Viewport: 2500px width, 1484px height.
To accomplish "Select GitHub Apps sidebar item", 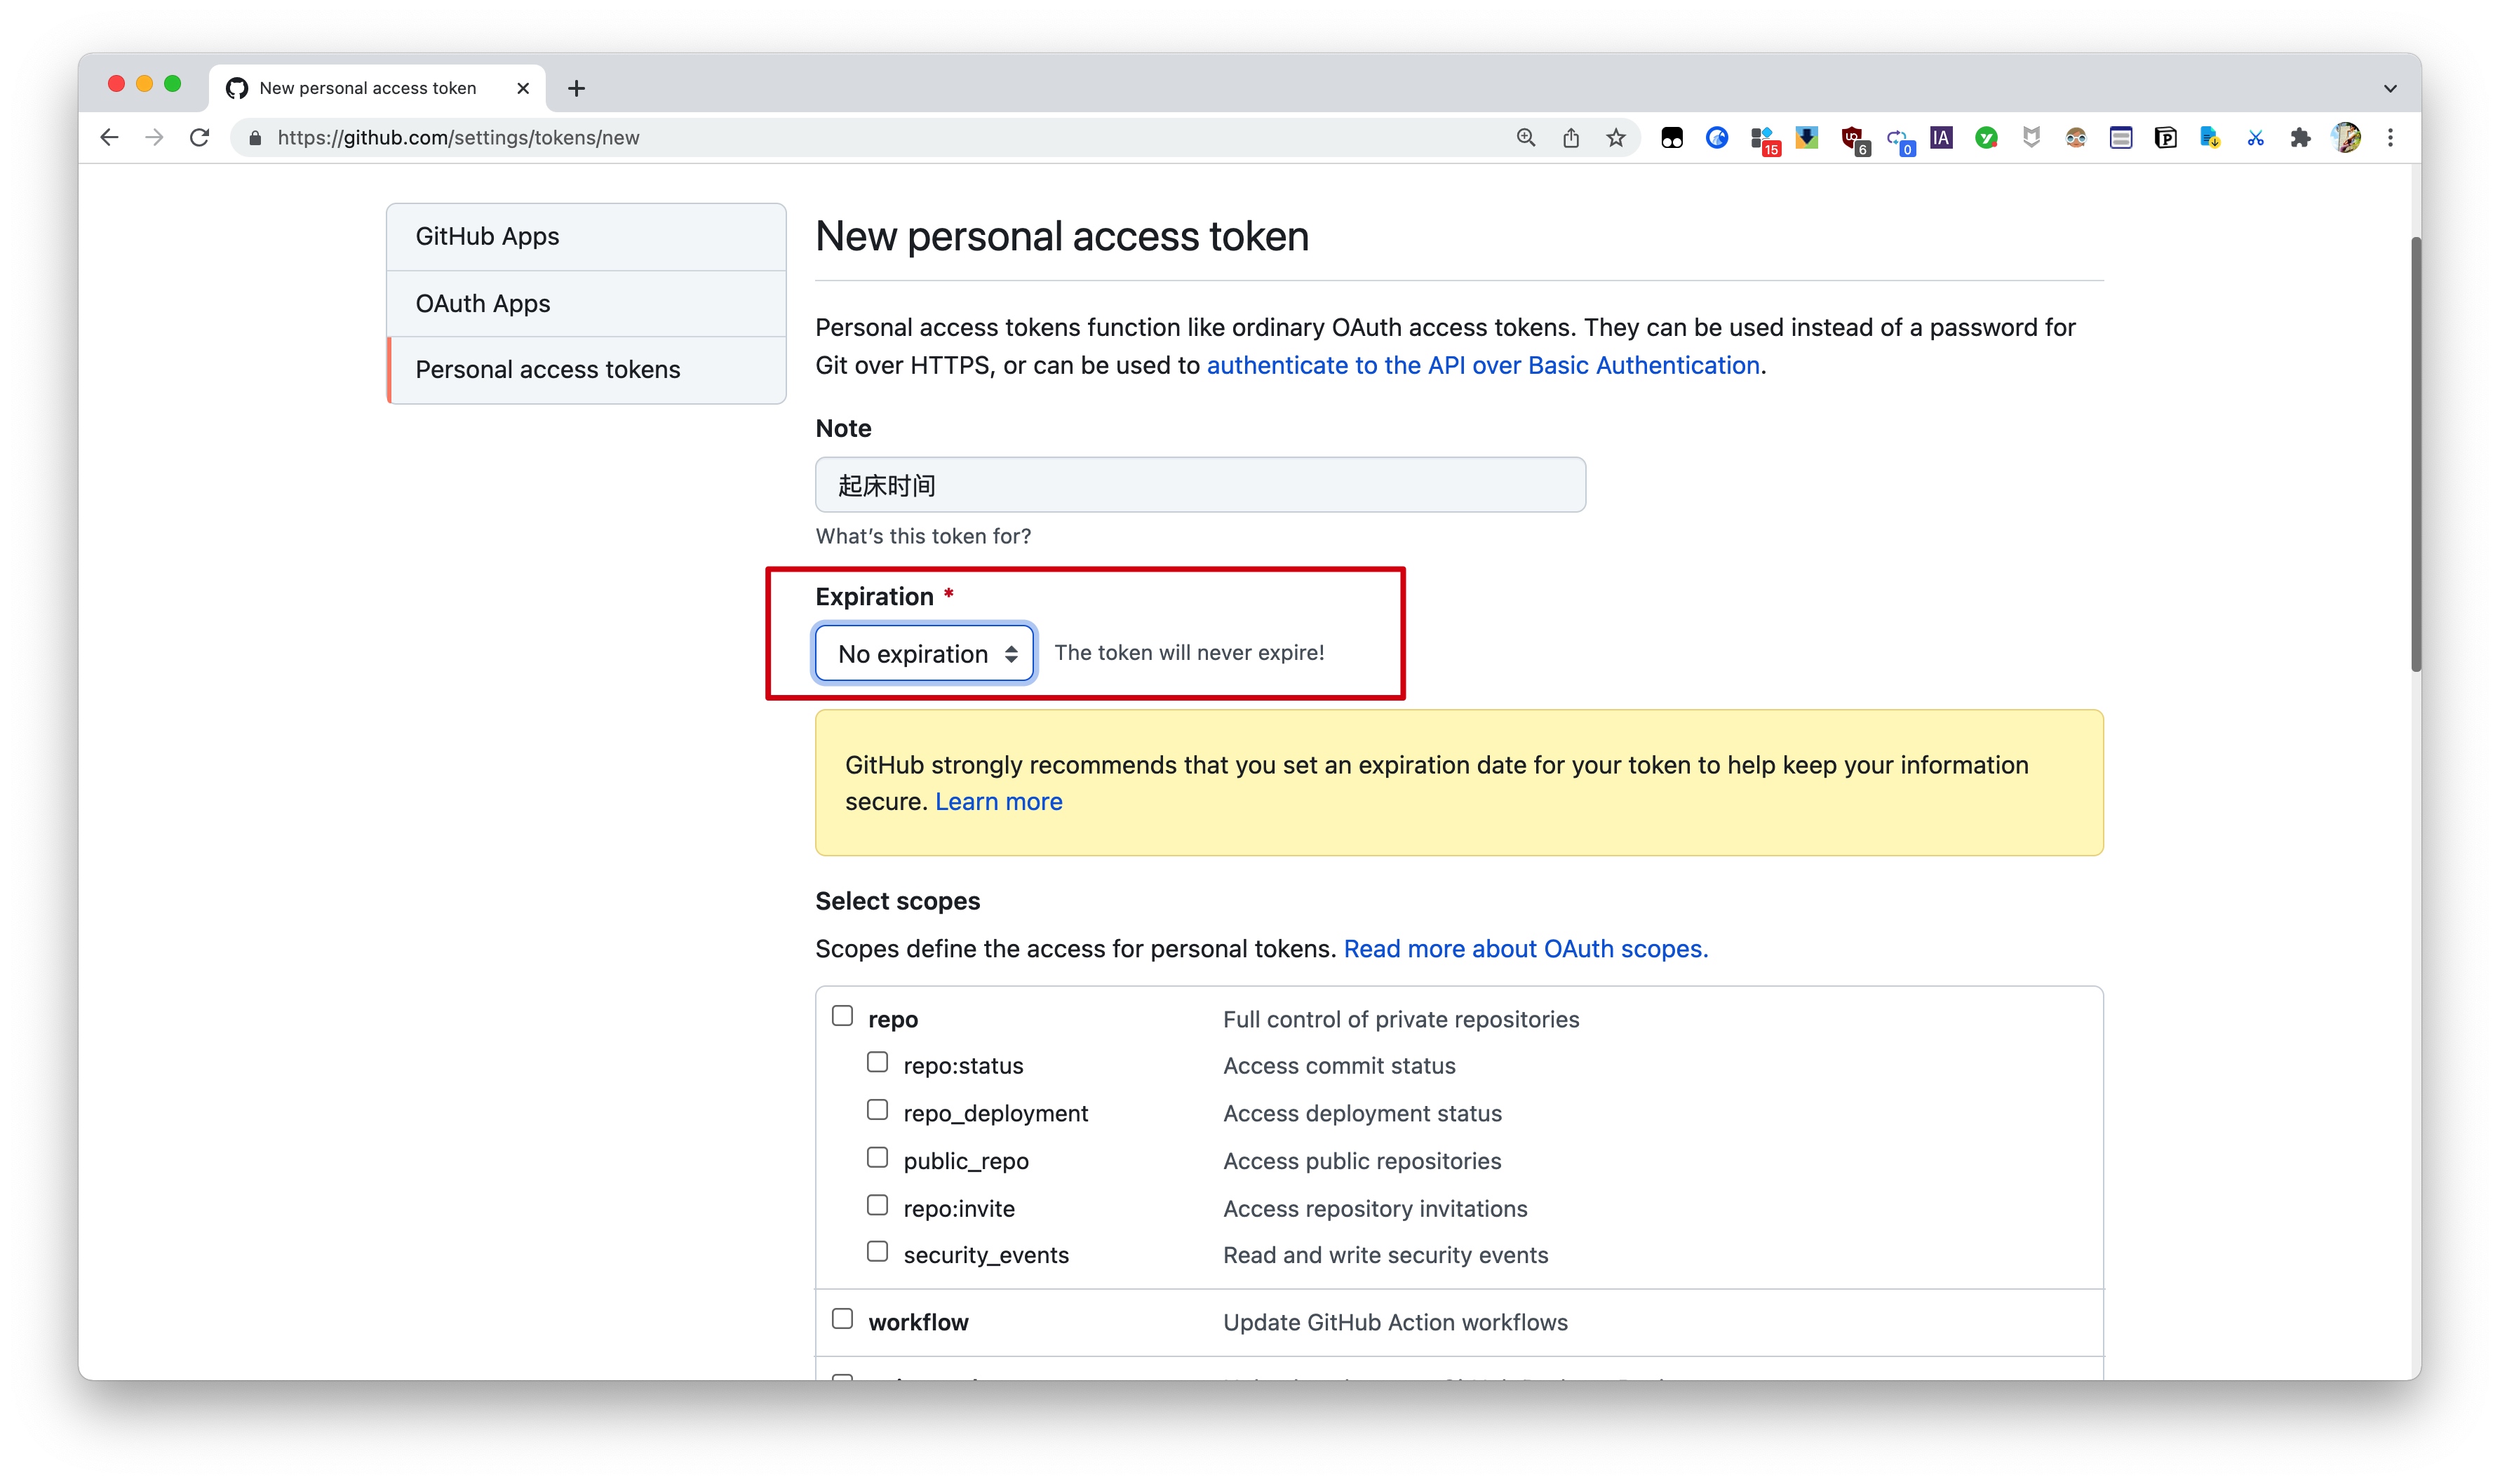I will (x=487, y=236).
